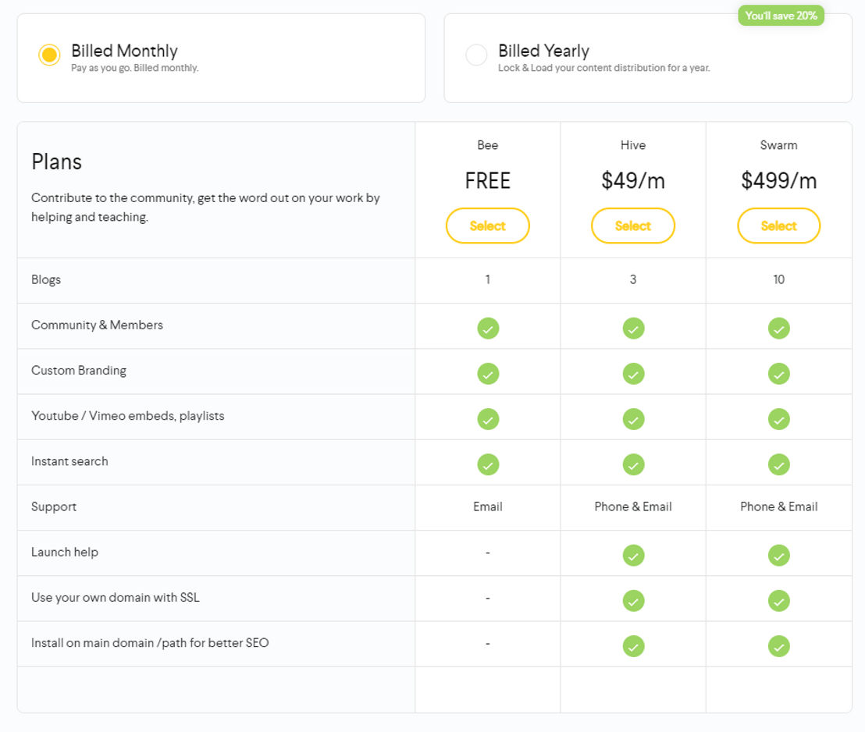This screenshot has width=865, height=732.
Task: Click the Blogs row label
Action: coord(46,279)
